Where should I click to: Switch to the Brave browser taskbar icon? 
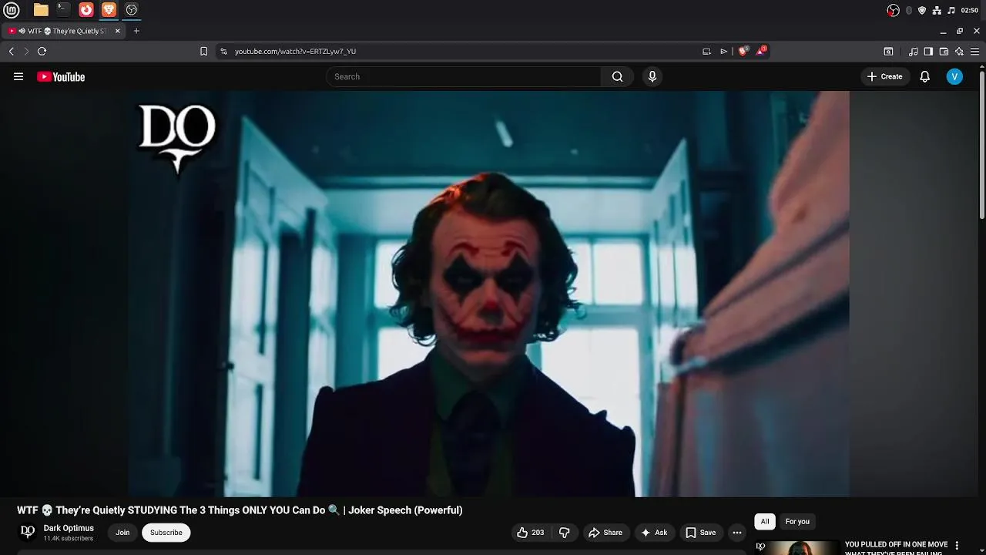[x=109, y=10]
